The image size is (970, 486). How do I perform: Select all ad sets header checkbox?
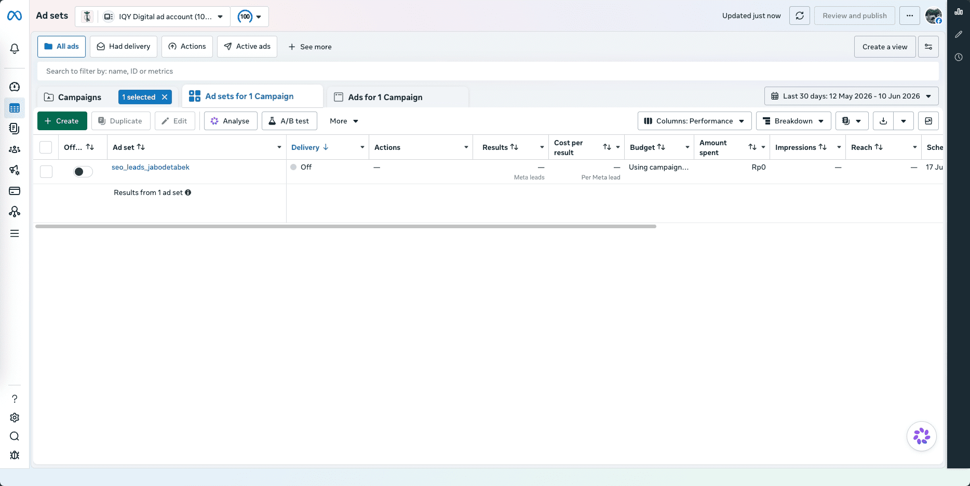pos(46,147)
